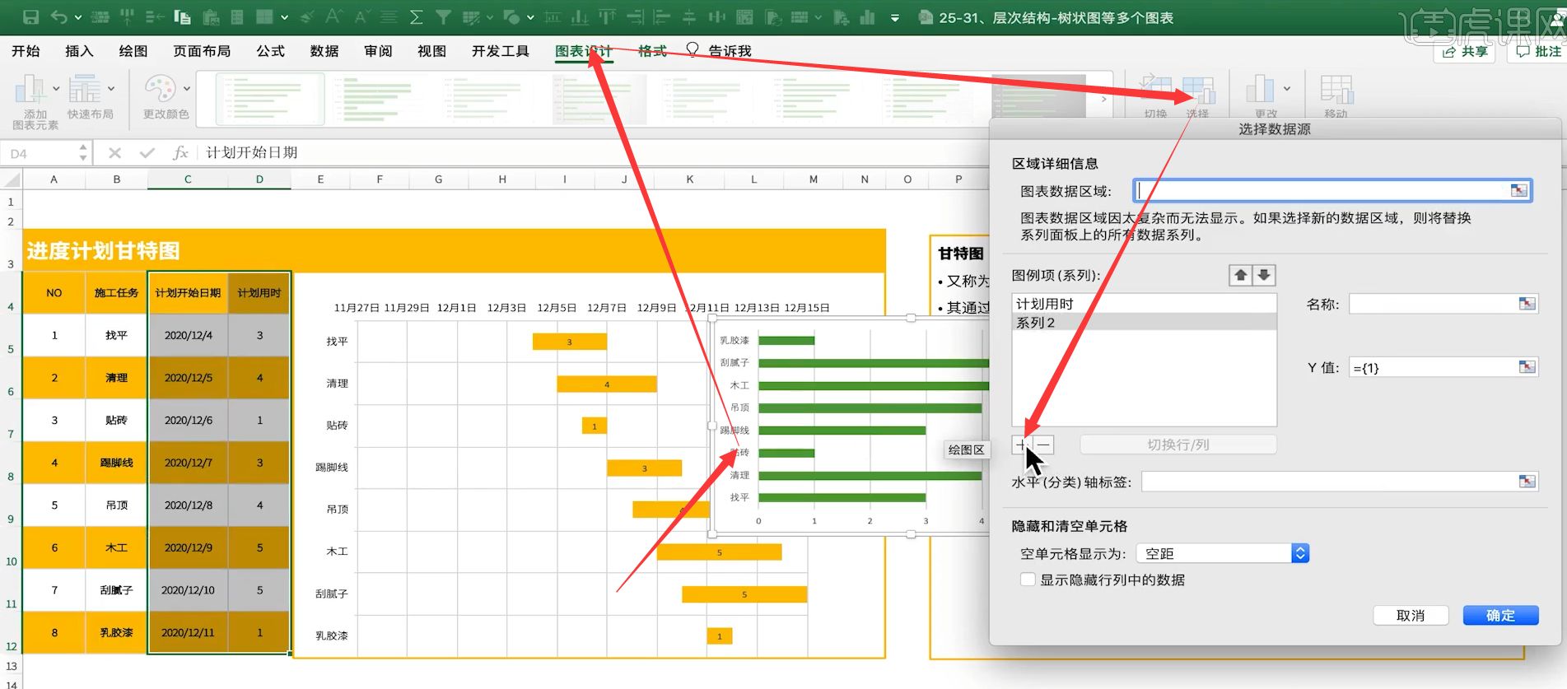Viewport: 1567px width, 689px height.
Task: Open the 数据 ribbon tab
Action: (324, 51)
